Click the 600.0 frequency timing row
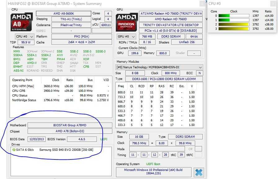The width and height of the screenshot is (278, 179). (156, 106)
